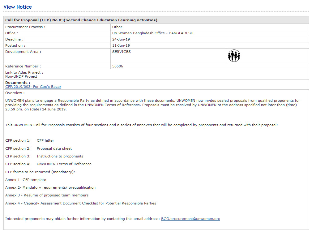Click the CFP section 1 CFP letter line
Image resolution: width=312 pixels, height=232 pixels.
pos(30,140)
